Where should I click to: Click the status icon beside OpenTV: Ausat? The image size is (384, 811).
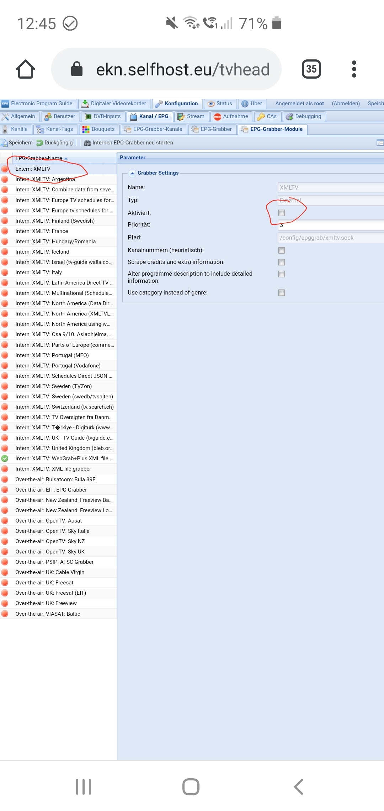pos(5,521)
